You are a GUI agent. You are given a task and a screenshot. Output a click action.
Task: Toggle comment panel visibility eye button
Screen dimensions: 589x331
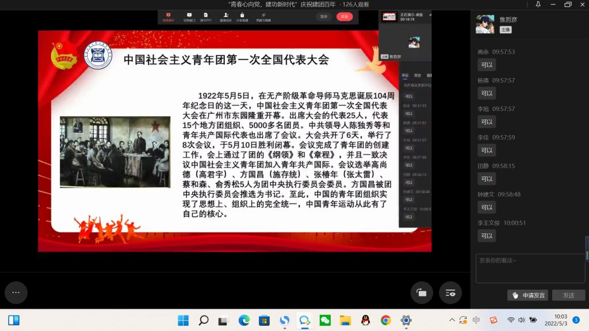pos(450,292)
